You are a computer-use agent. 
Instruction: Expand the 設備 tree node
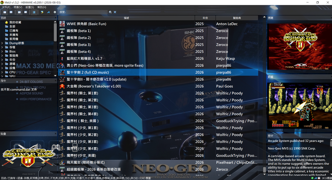point(2,68)
